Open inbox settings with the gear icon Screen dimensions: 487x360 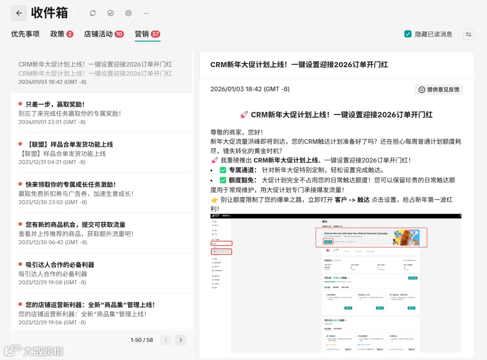click(x=128, y=13)
